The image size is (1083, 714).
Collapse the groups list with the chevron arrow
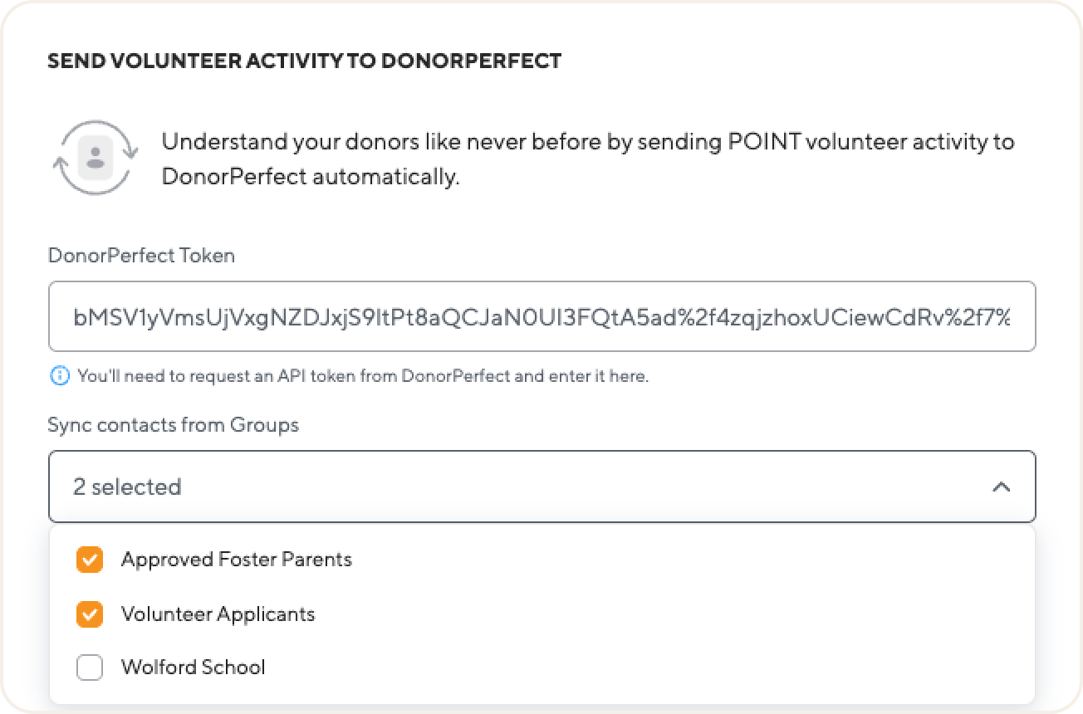tap(1001, 487)
